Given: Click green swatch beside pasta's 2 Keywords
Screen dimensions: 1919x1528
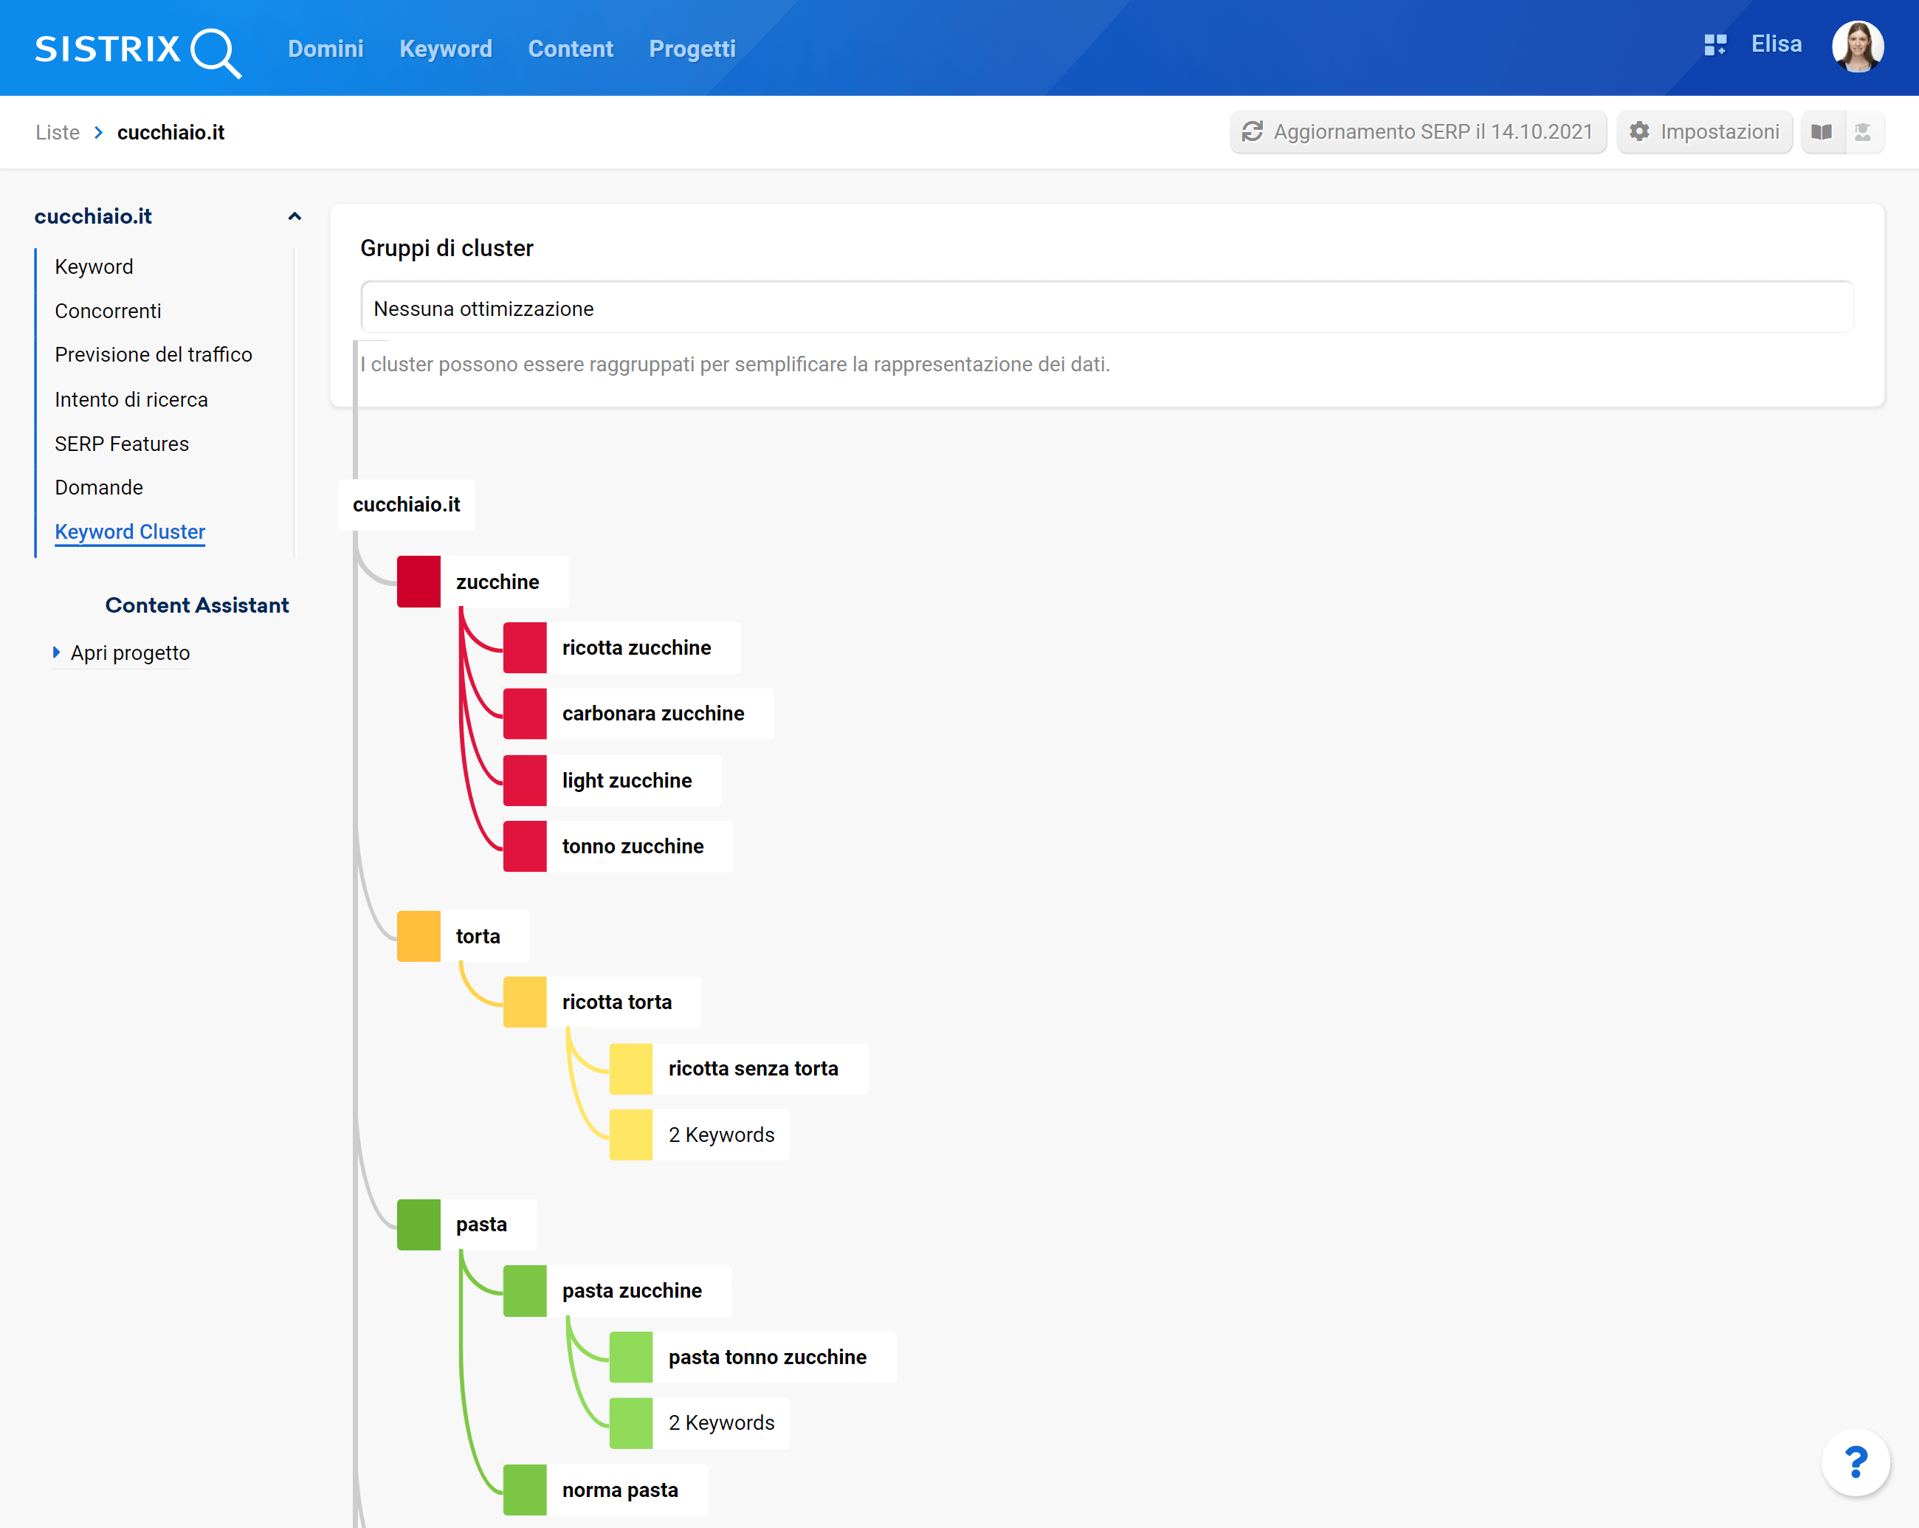Looking at the screenshot, I should (631, 1423).
